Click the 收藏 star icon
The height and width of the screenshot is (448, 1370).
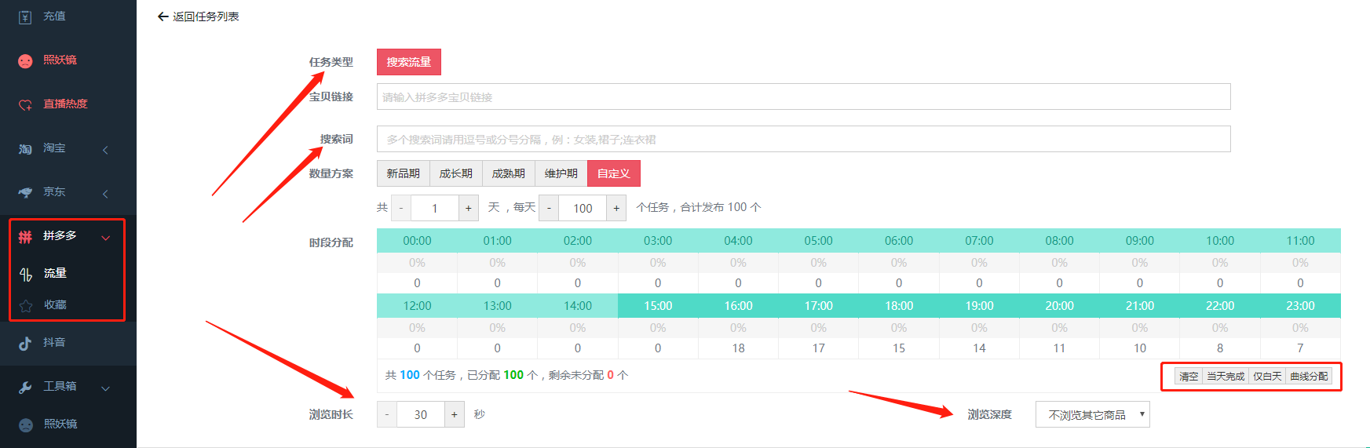point(26,305)
